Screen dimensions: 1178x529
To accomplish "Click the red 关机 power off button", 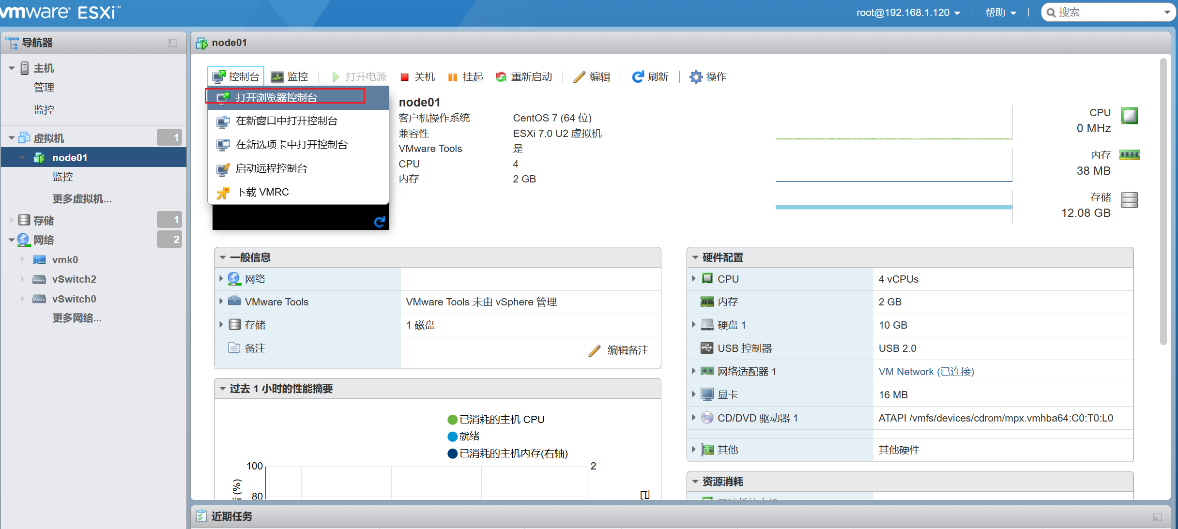I will coord(418,76).
